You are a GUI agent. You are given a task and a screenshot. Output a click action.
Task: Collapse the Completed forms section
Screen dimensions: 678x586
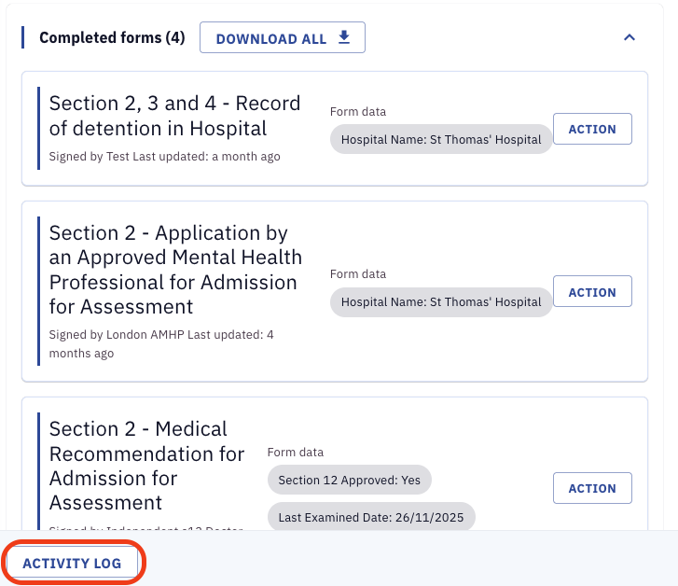(x=630, y=38)
